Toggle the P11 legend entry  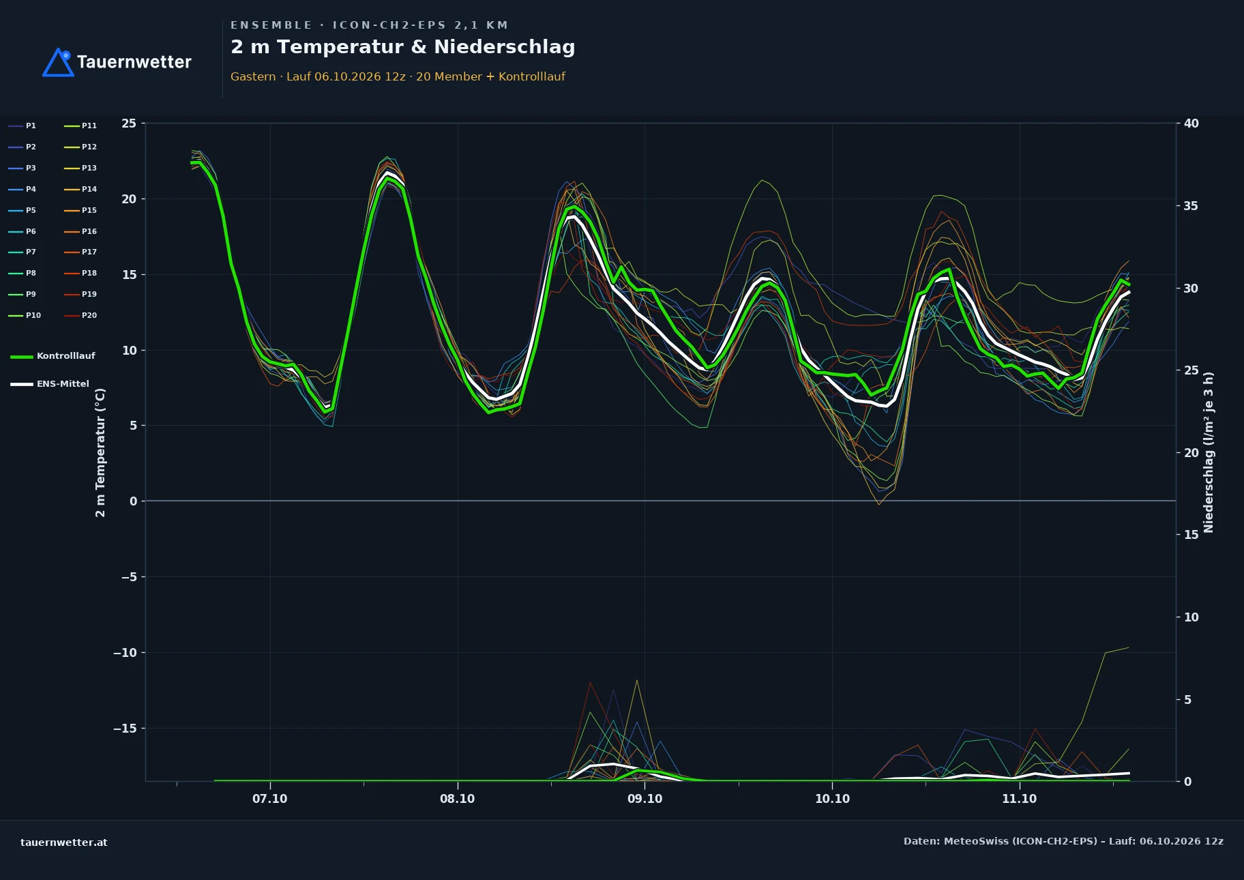pyautogui.click(x=80, y=126)
